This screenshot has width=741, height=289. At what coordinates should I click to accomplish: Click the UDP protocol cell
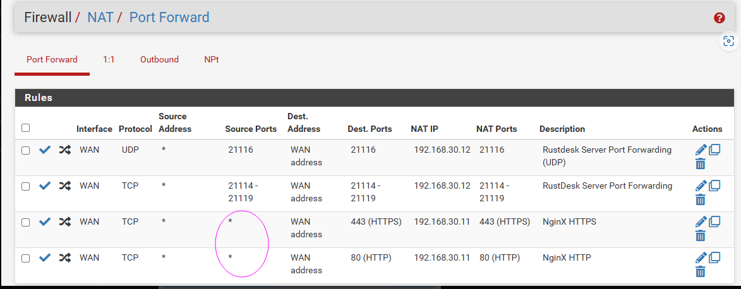tap(130, 150)
